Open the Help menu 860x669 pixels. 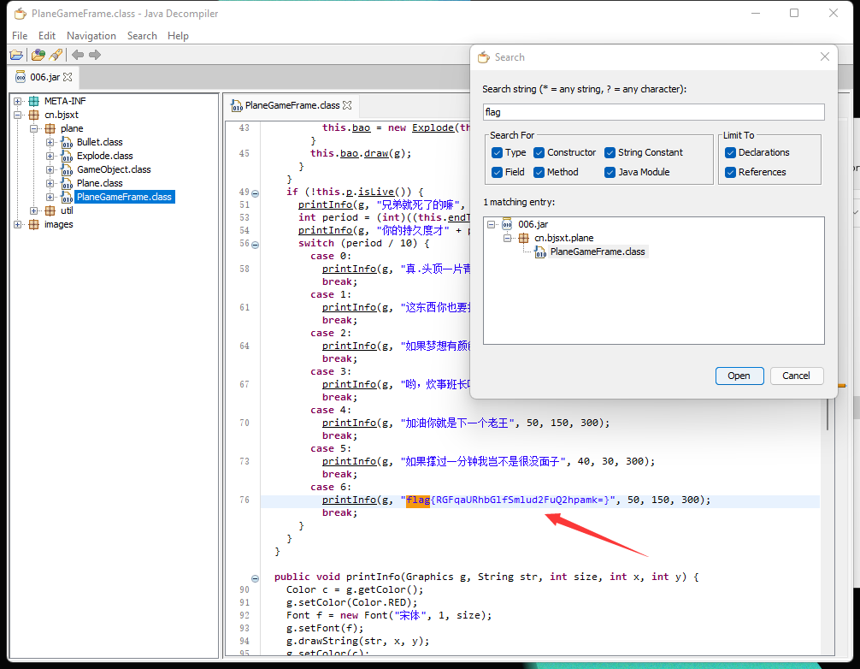coord(178,36)
